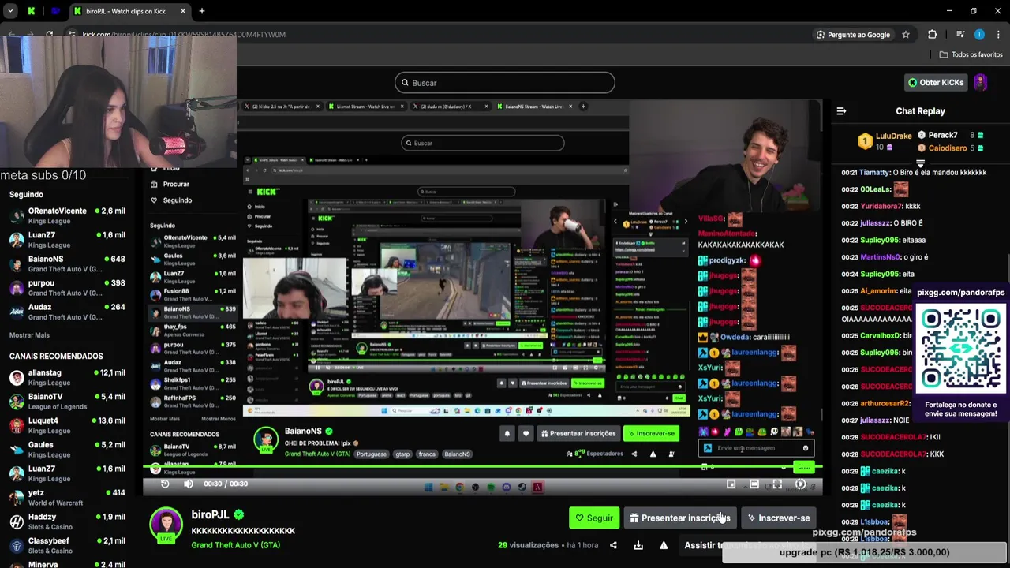Enter fullscreen mode on the clip player

[x=777, y=484]
